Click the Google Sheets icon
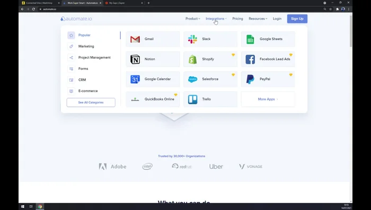The height and width of the screenshot is (210, 371). [250, 39]
